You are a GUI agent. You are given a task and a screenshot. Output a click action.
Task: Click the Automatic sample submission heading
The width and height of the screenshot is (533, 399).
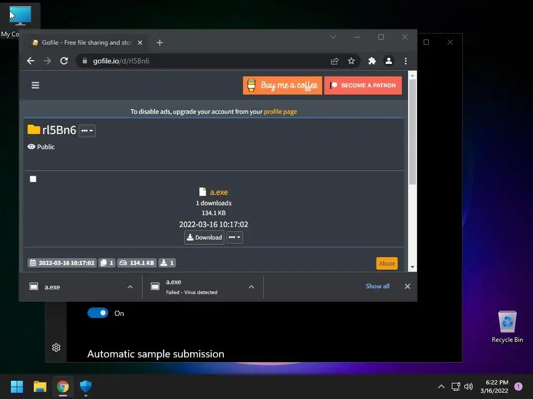156,354
